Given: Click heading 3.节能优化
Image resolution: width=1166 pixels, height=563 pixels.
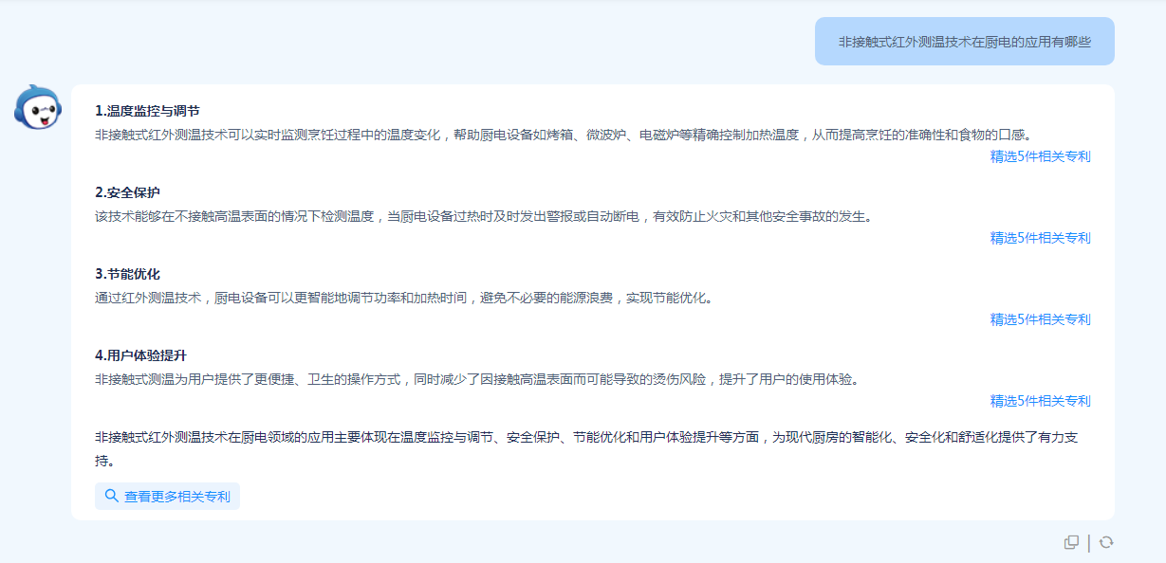Looking at the screenshot, I should 127,274.
